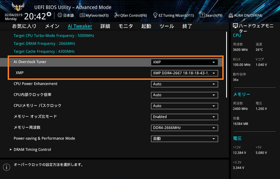Click the hardware monitor screen icon

(x=235, y=26)
